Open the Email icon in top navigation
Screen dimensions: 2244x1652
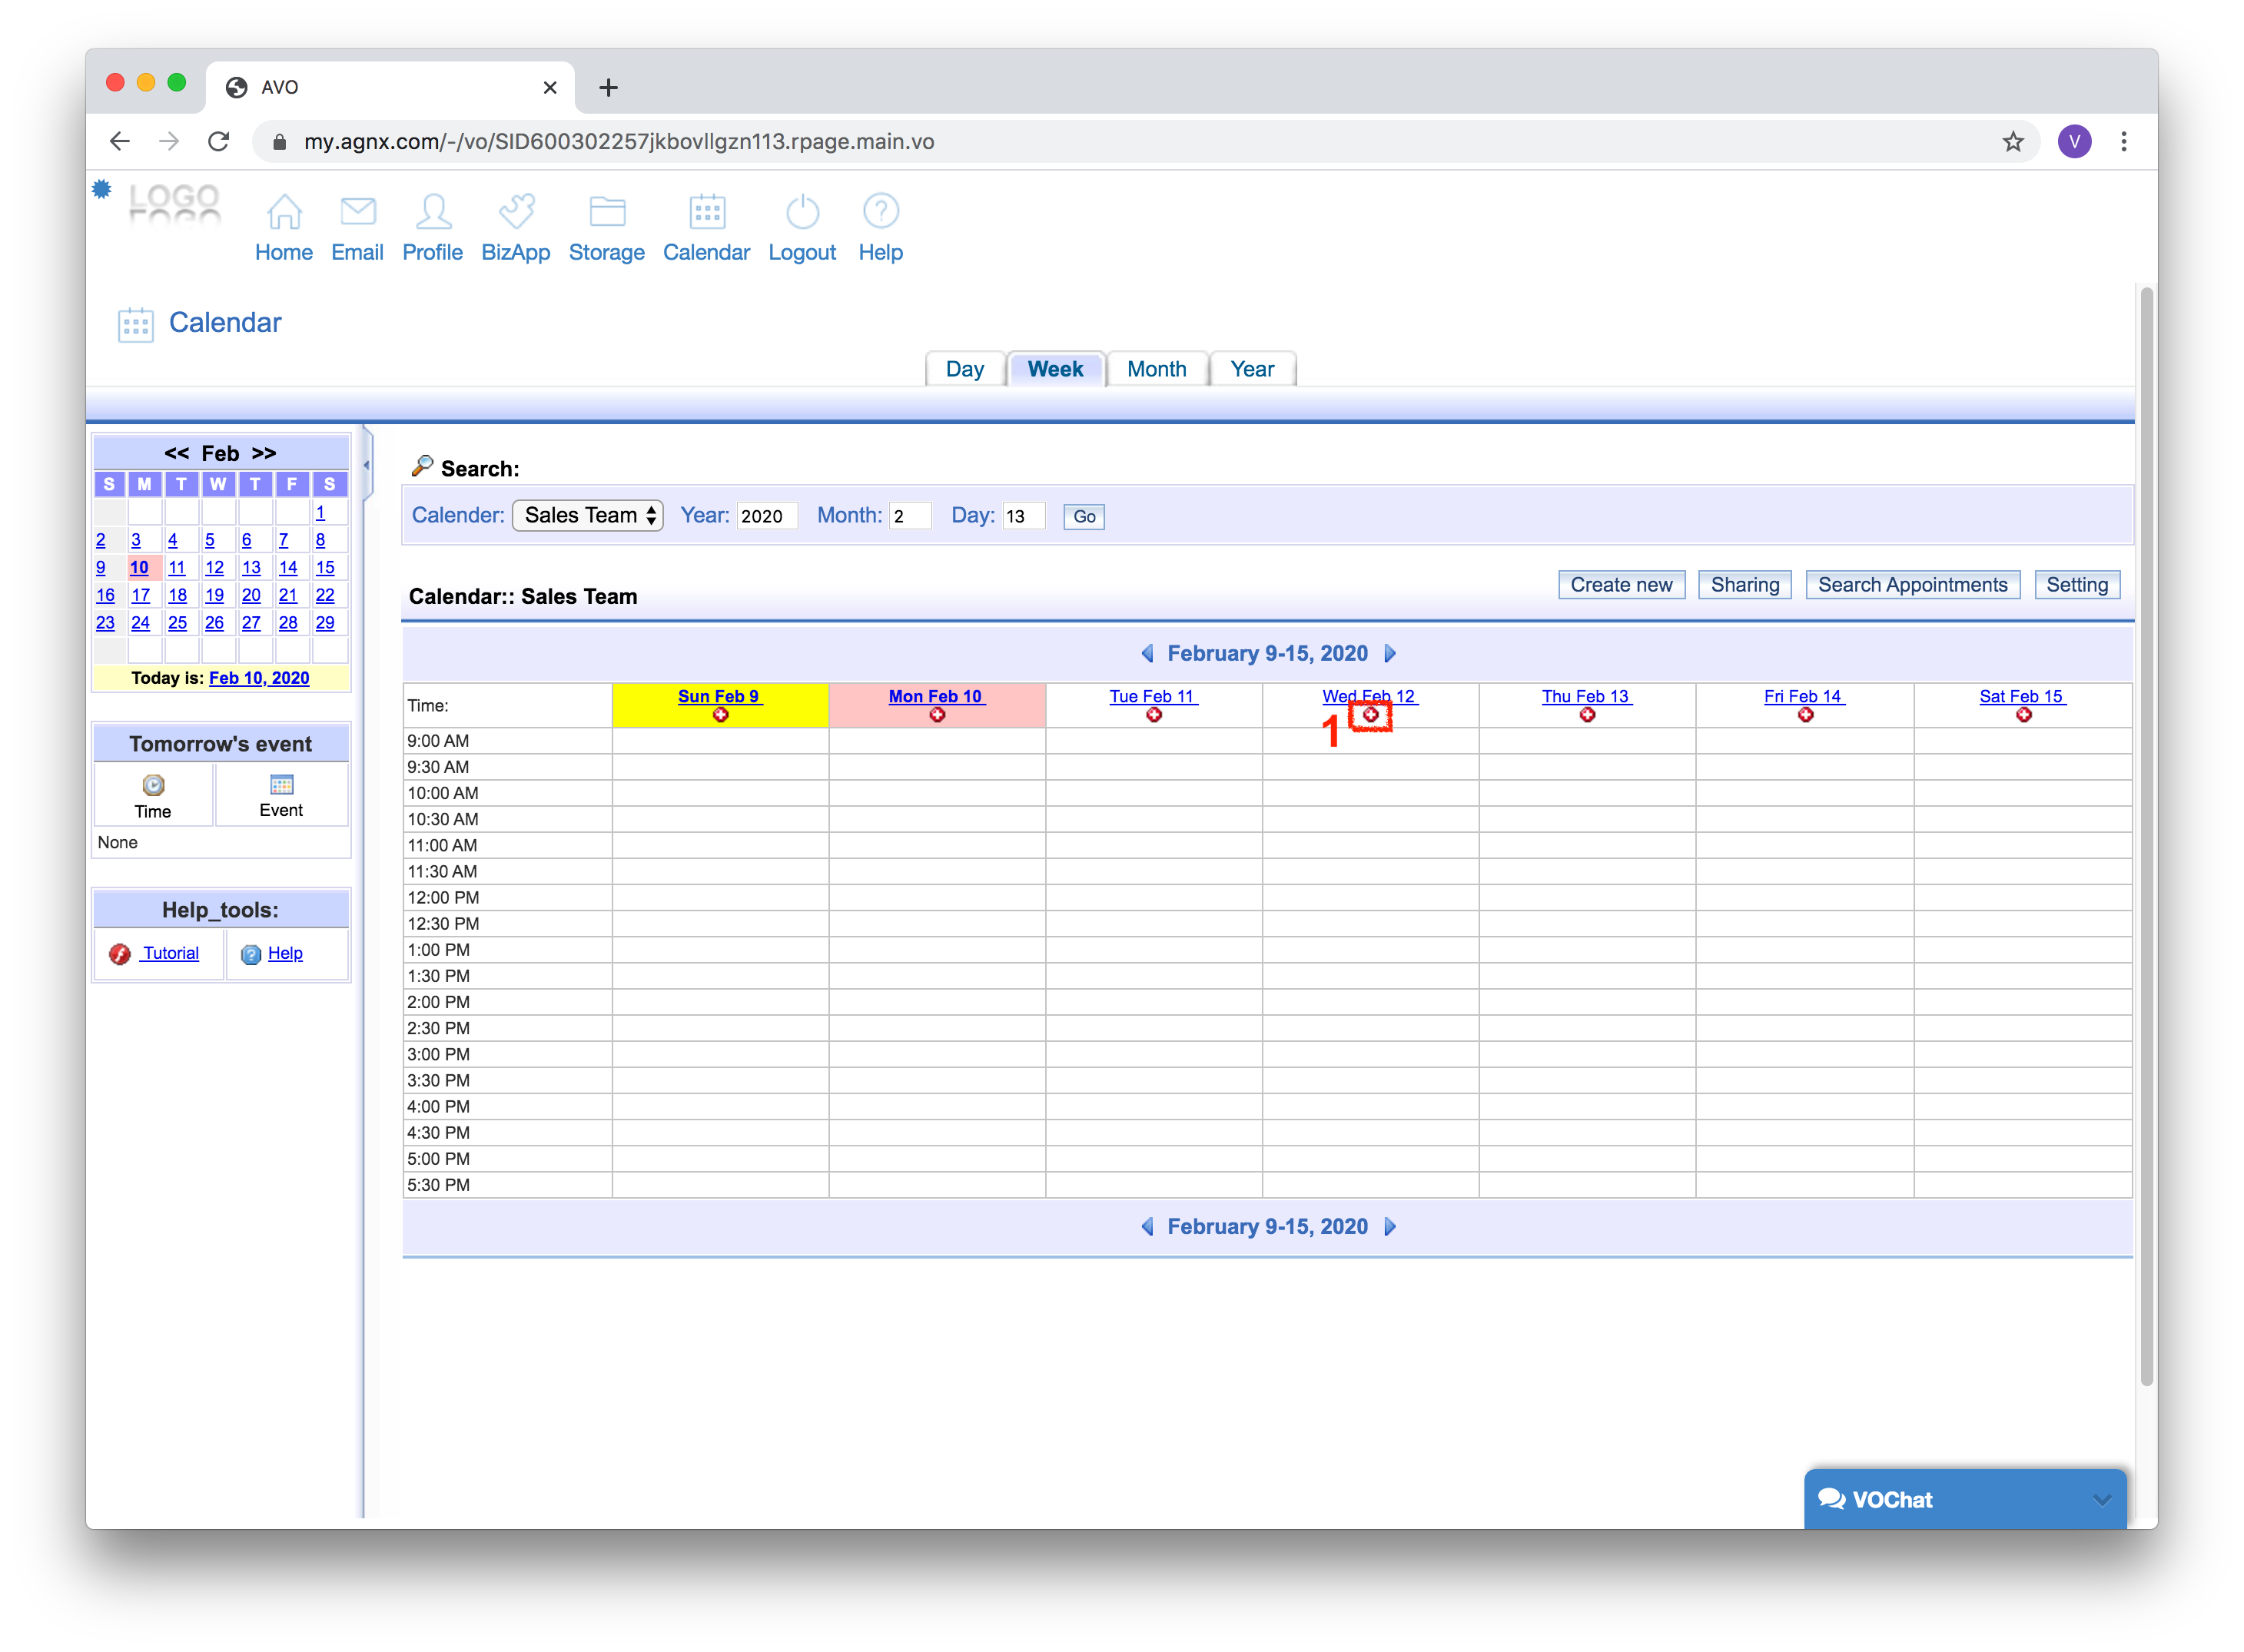pos(357,212)
